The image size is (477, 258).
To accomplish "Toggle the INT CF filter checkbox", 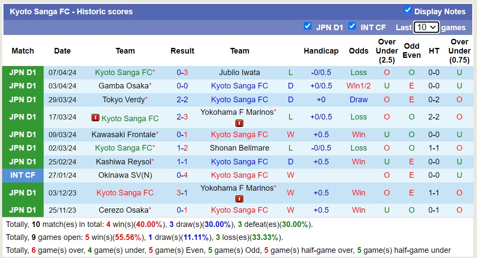I will click(353, 26).
